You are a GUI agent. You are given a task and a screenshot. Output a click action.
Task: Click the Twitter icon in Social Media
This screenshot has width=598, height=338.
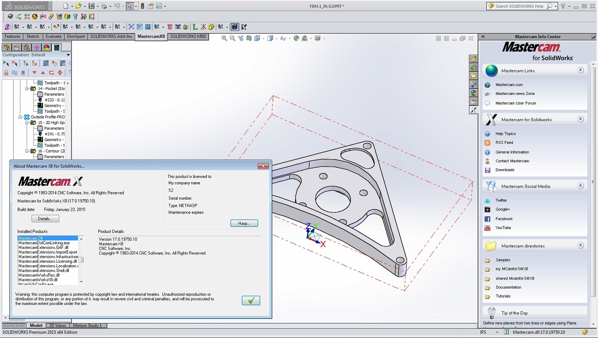(487, 201)
